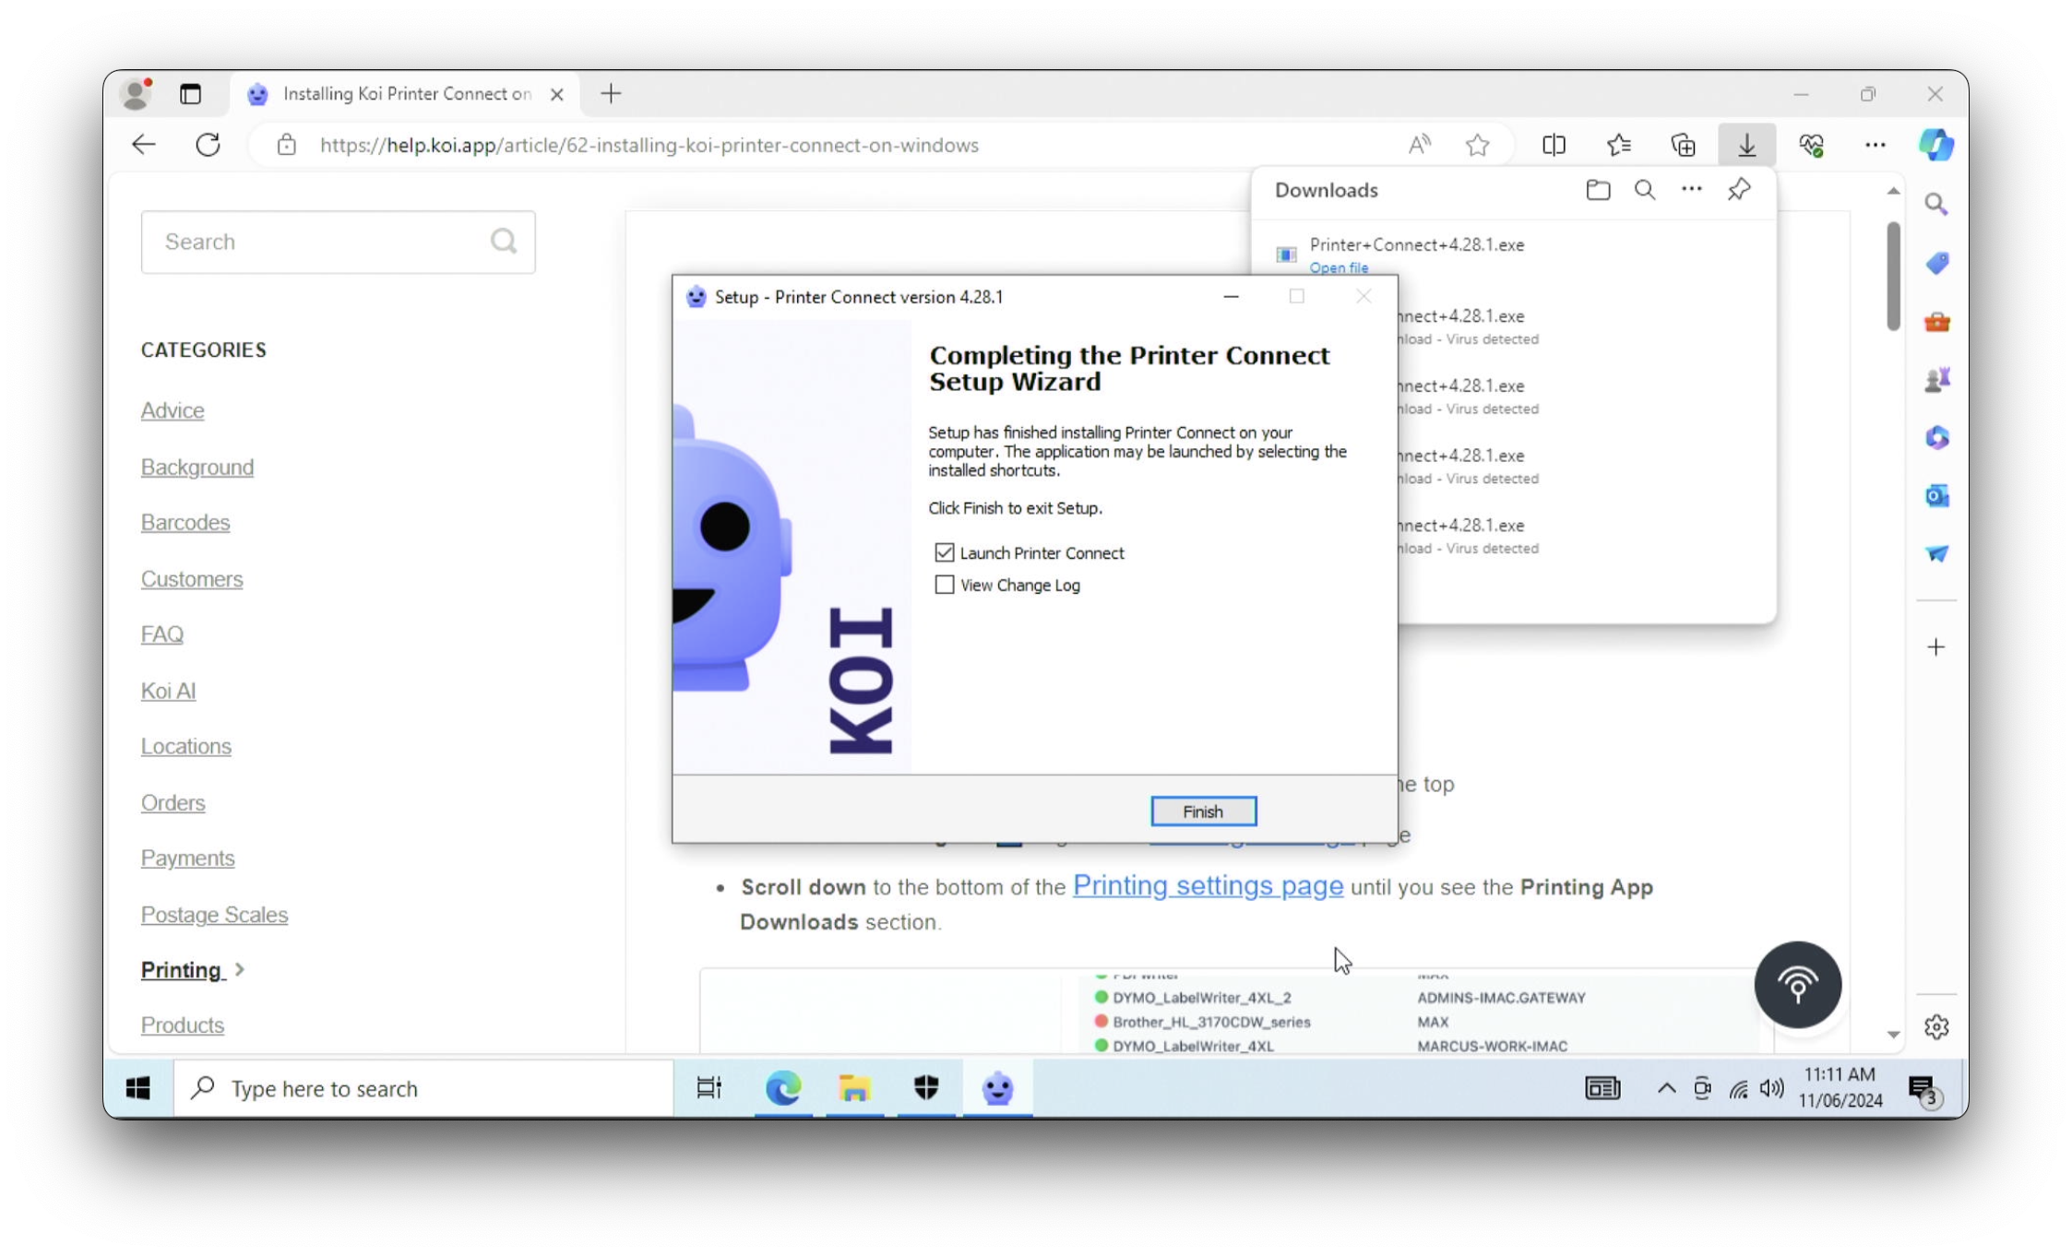Open Downloads panel more options ellipsis
This screenshot has width=2072, height=1256.
tap(1691, 190)
